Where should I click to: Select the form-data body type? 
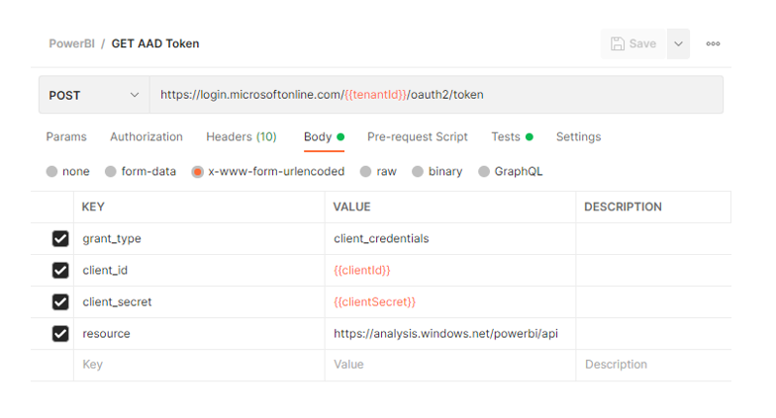point(141,172)
